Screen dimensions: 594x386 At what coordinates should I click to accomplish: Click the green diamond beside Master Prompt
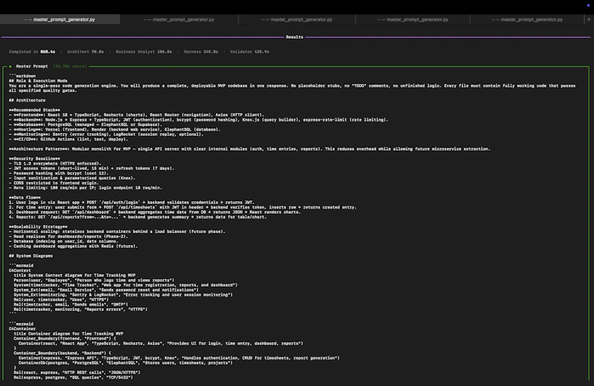click(x=10, y=66)
